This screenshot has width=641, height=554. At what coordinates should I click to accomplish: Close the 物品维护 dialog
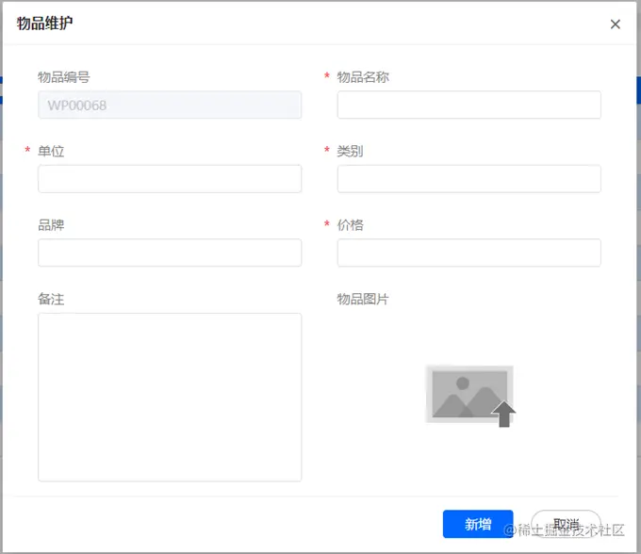pos(616,24)
